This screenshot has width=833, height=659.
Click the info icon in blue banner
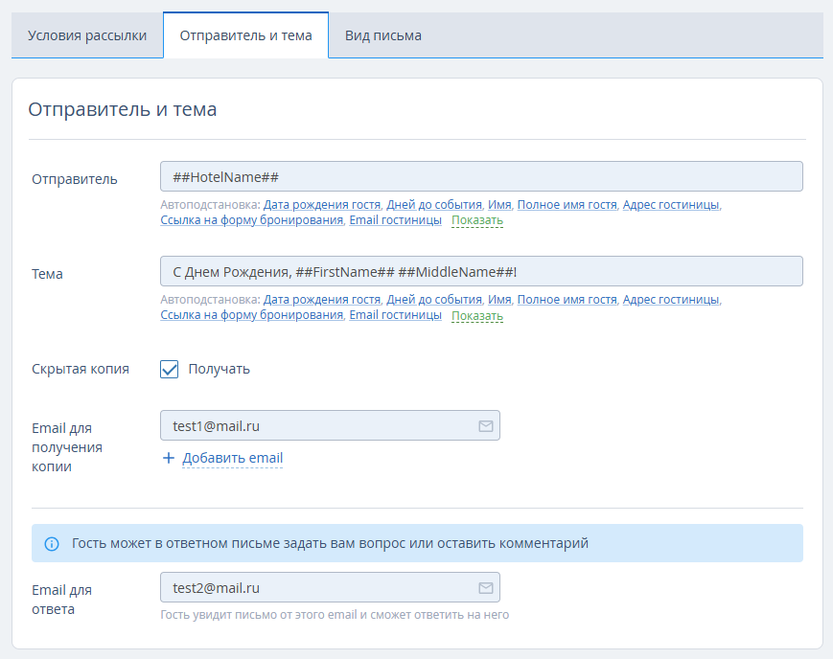tap(52, 543)
